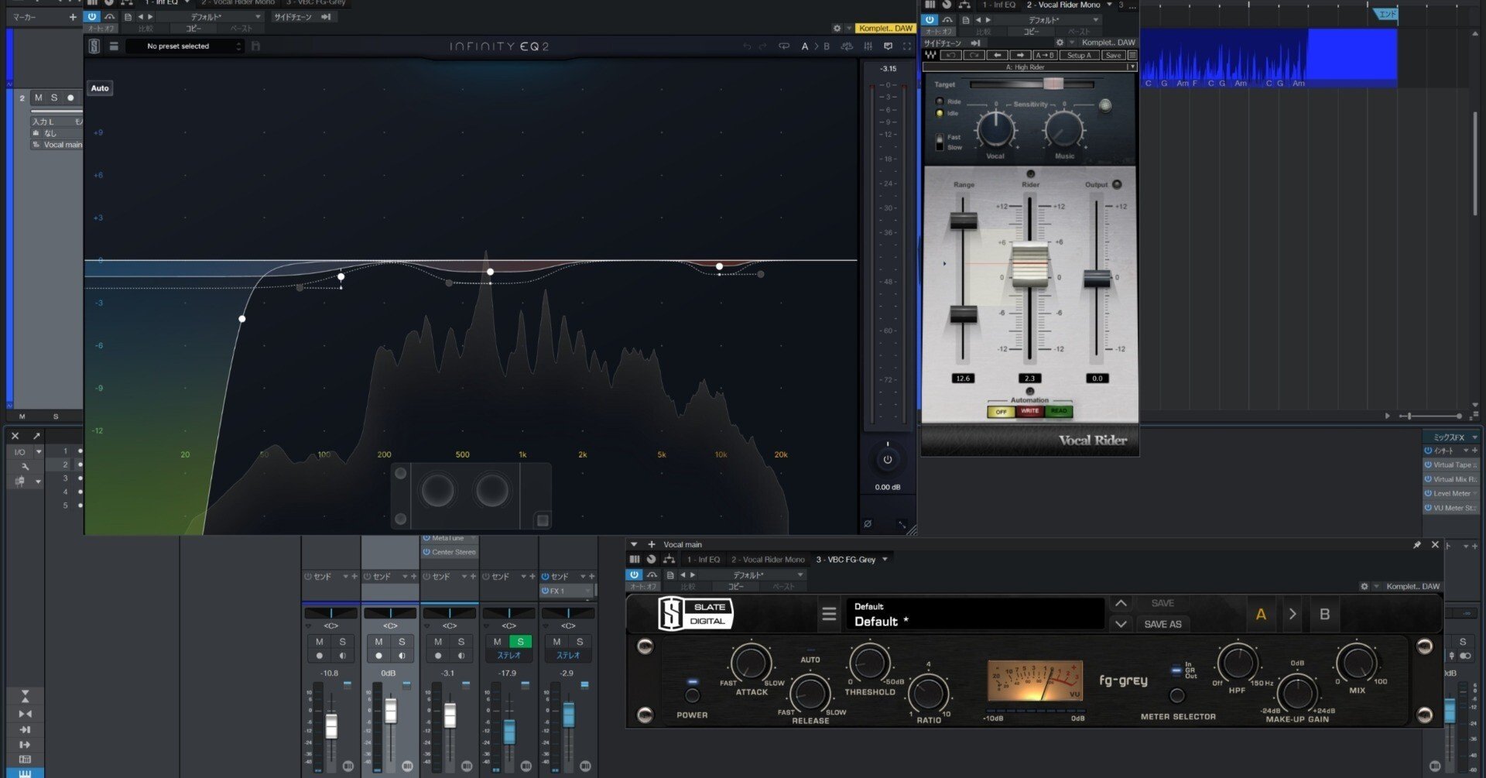This screenshot has height=778, width=1486.
Task: Click the sidechain routing icon next to サイドチェーン
Action: click(327, 16)
